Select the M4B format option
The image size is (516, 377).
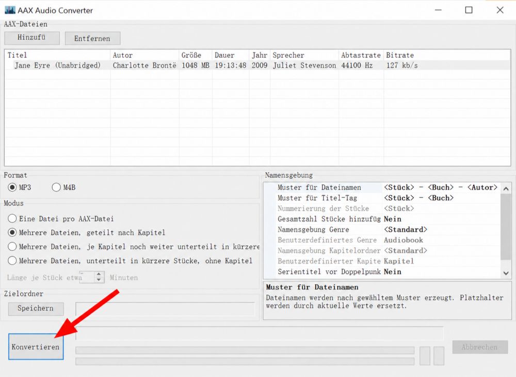pos(56,187)
